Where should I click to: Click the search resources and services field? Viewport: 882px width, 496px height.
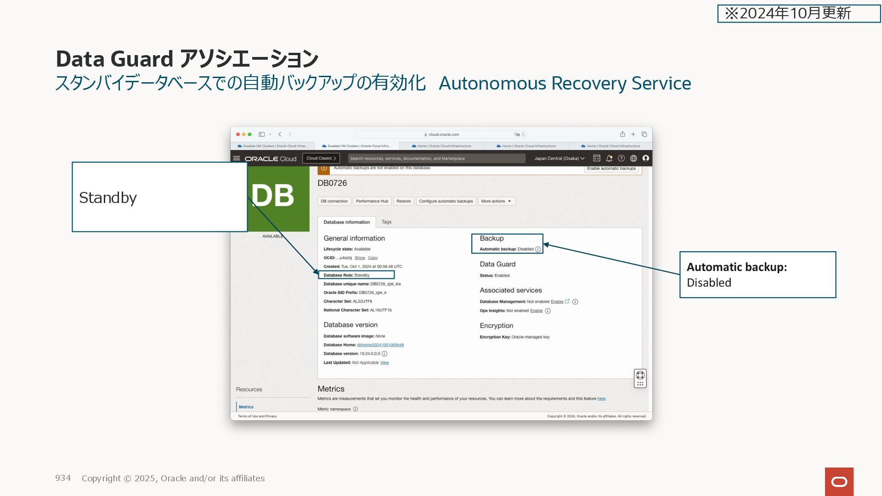click(436, 158)
